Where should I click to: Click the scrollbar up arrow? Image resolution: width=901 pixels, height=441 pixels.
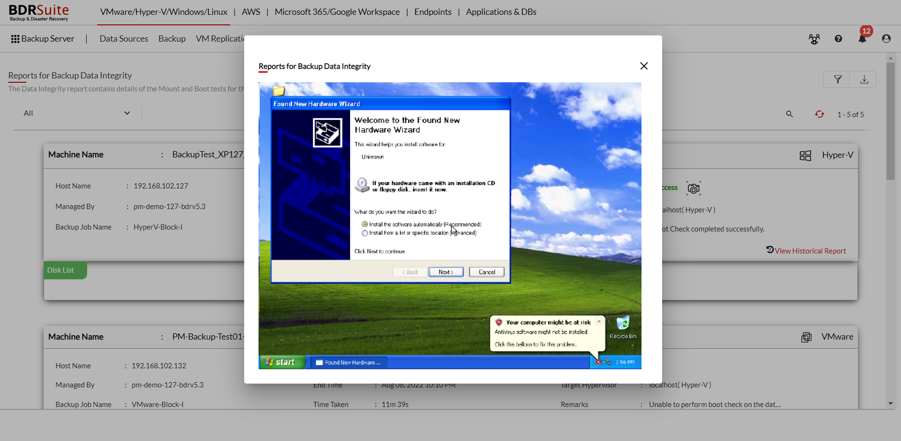point(890,58)
